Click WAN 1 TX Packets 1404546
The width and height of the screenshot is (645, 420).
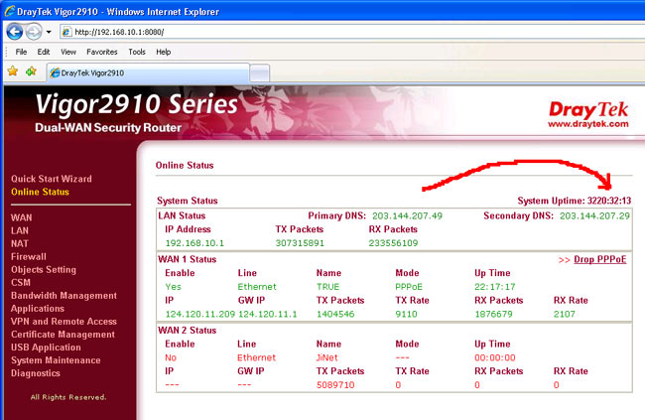pyautogui.click(x=335, y=314)
